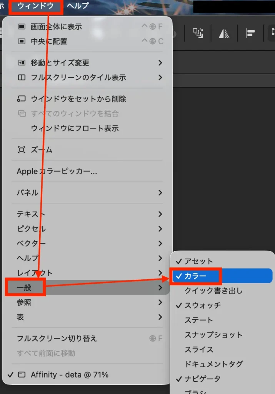Click the 移動とサイズ変更 icon
The width and height of the screenshot is (275, 394).
22,63
